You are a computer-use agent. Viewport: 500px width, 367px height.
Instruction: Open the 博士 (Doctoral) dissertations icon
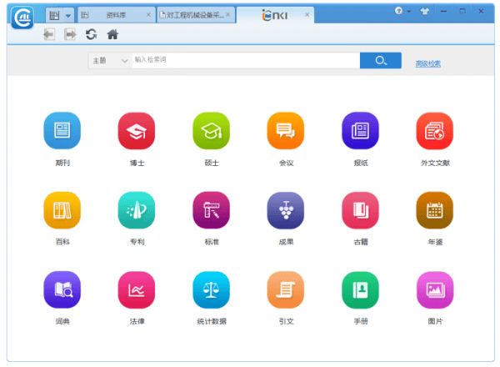point(136,130)
